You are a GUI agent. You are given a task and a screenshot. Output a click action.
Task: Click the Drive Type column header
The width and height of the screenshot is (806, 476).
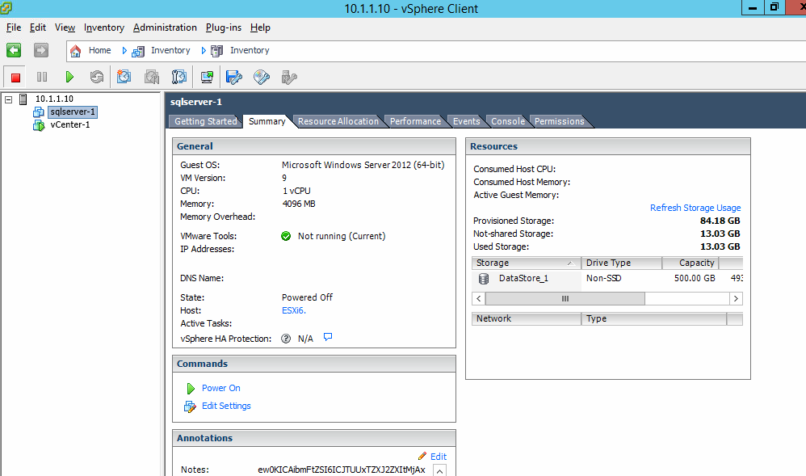coord(622,263)
